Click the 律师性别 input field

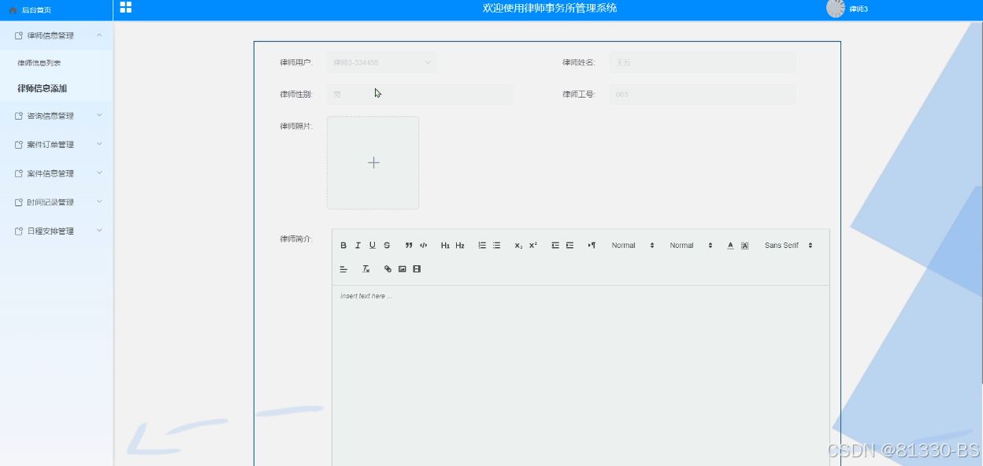(420, 94)
